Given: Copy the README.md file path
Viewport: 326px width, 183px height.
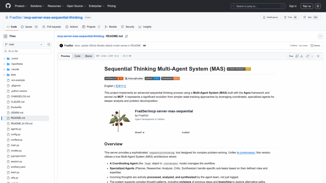Looking at the screenshot, I should coord(126,36).
